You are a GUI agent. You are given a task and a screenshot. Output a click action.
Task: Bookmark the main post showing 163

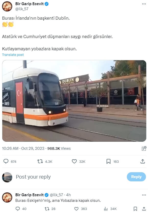108,161
